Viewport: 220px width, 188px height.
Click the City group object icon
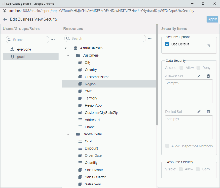click(x=80, y=63)
